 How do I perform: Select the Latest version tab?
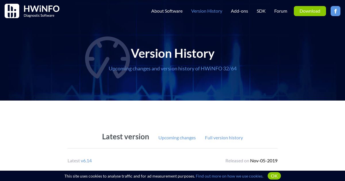(x=126, y=137)
